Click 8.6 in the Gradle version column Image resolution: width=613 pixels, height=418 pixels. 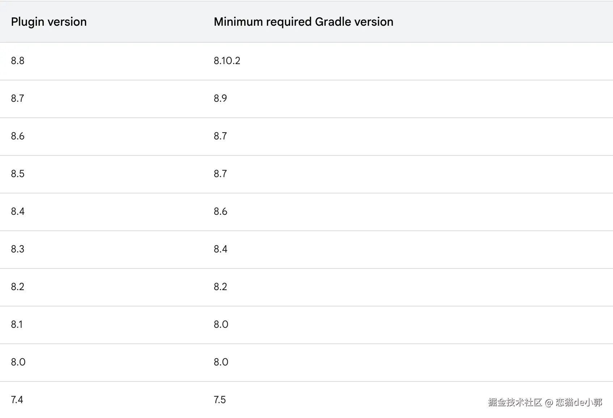click(x=220, y=211)
